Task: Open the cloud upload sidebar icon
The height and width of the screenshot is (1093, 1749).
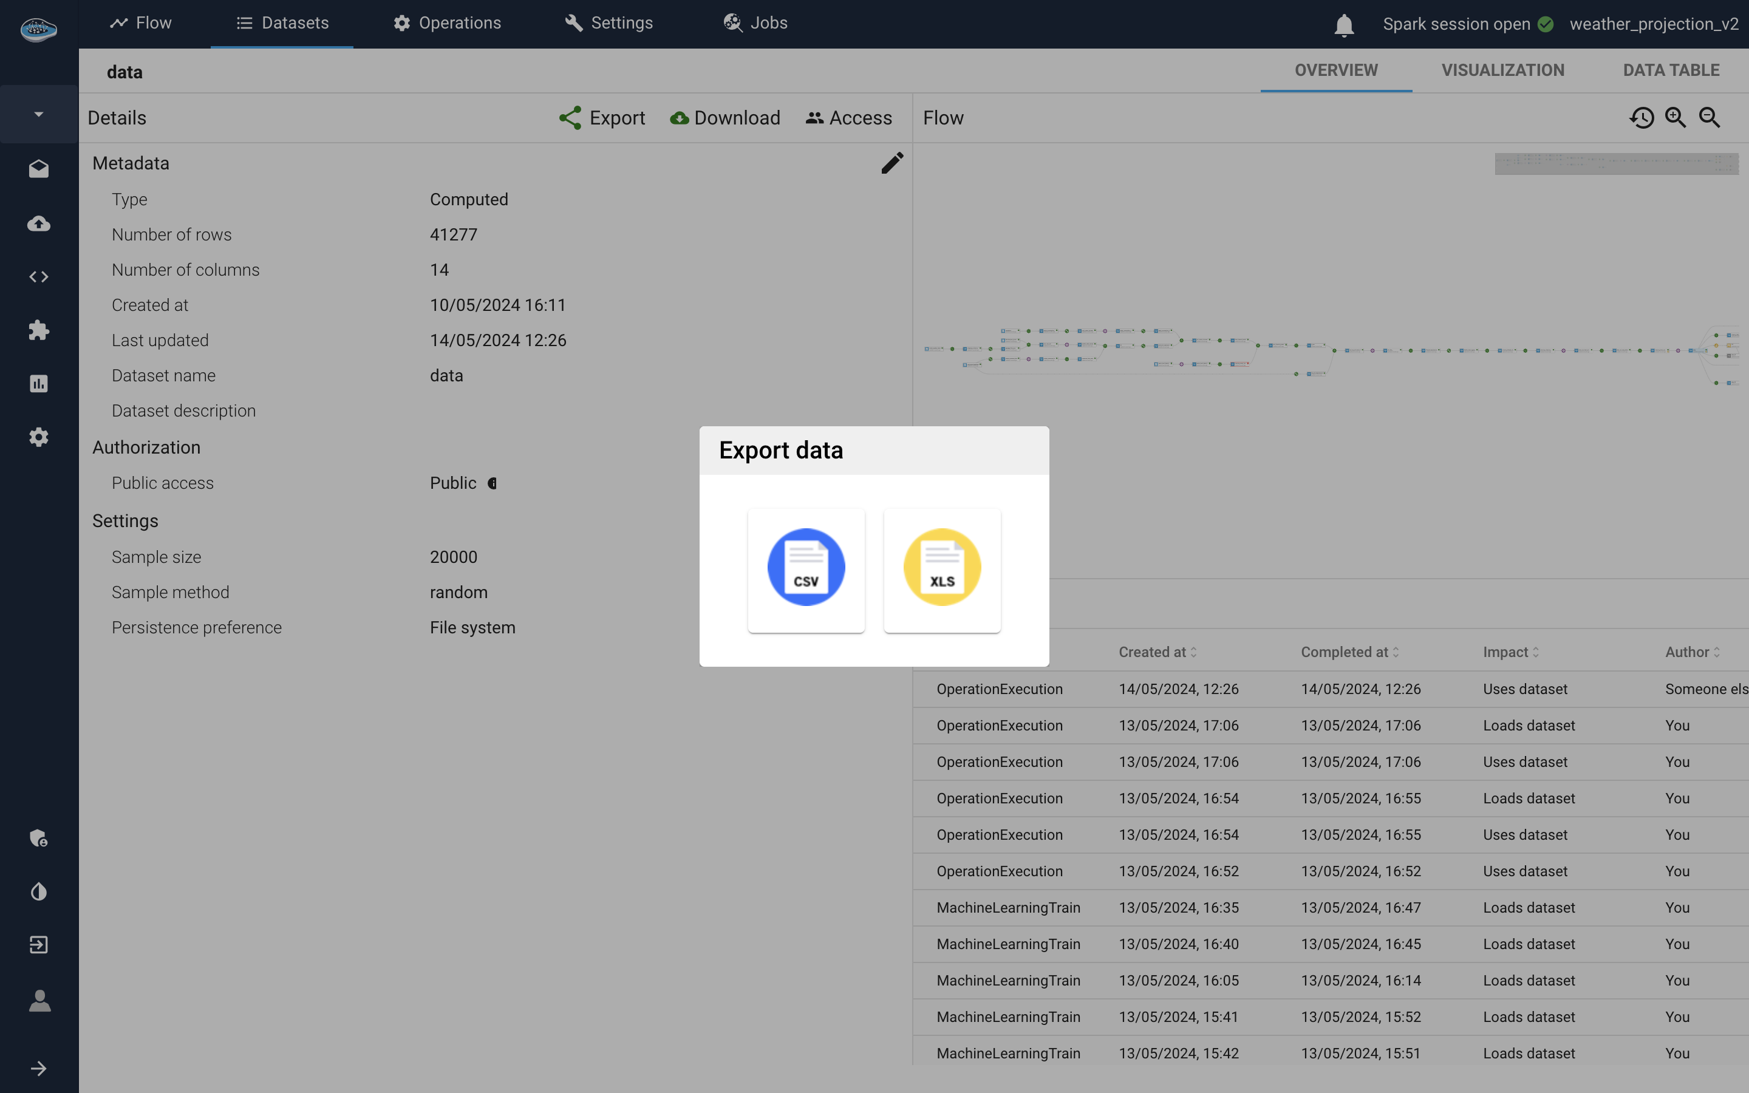Action: tap(39, 223)
